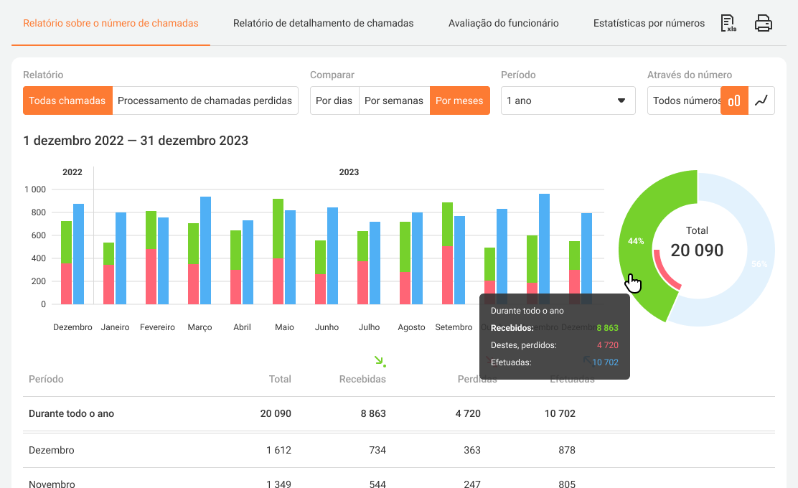Select the 'Dezembro' row in table
The width and height of the screenshot is (798, 488).
[52, 450]
